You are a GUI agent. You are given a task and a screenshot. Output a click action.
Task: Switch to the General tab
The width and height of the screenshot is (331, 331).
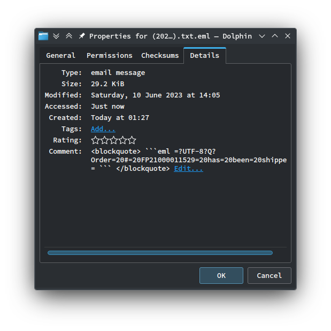coord(60,55)
